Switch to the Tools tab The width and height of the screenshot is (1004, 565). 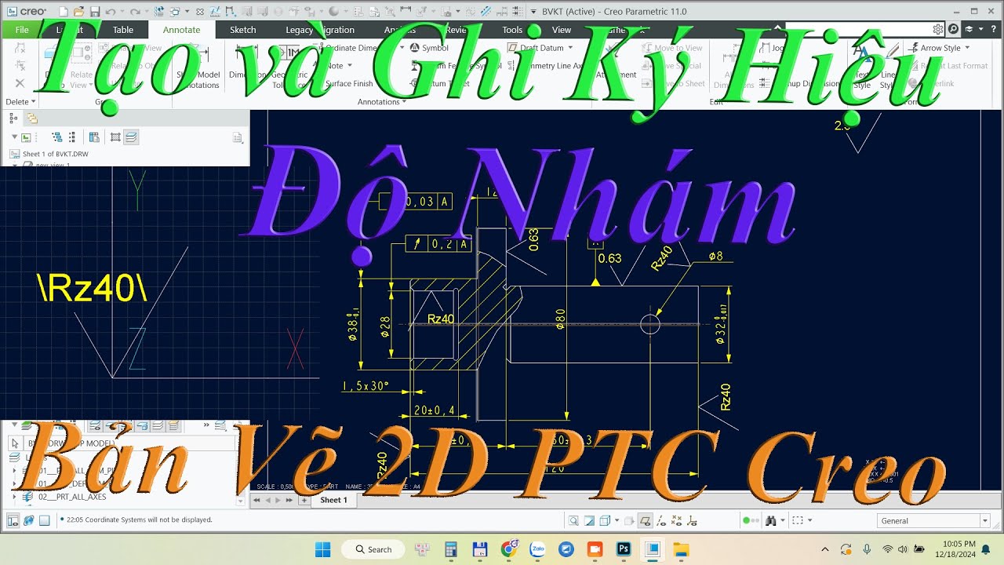point(512,30)
